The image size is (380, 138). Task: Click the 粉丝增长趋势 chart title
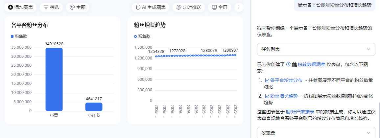pos(150,25)
